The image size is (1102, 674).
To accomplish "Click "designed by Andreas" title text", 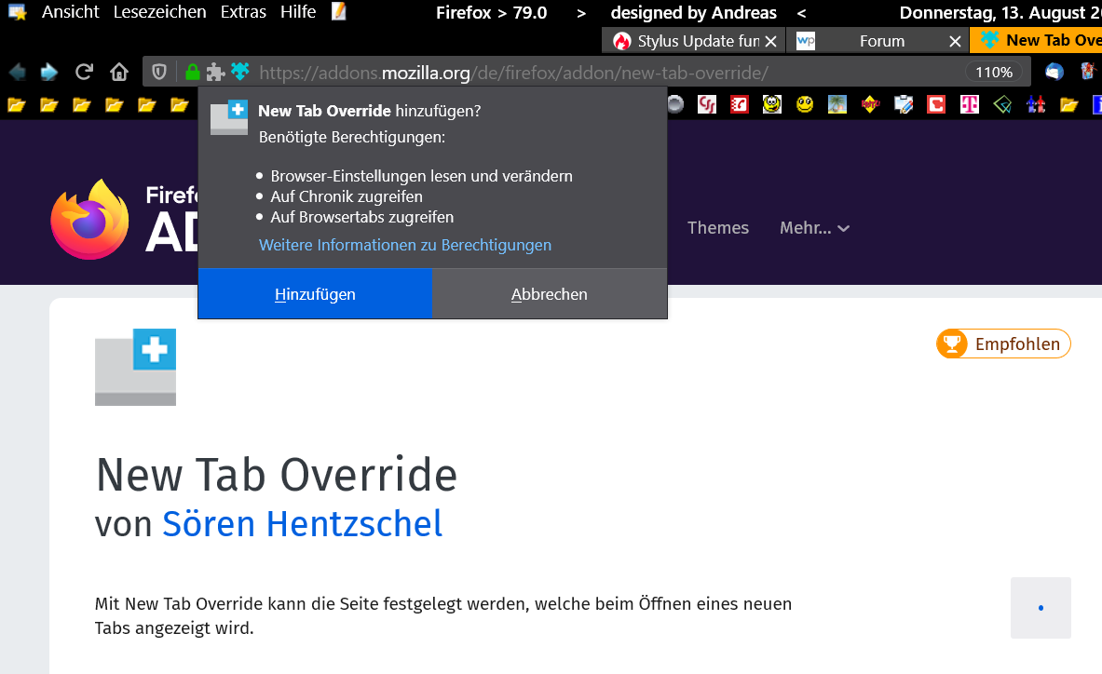I will [694, 13].
